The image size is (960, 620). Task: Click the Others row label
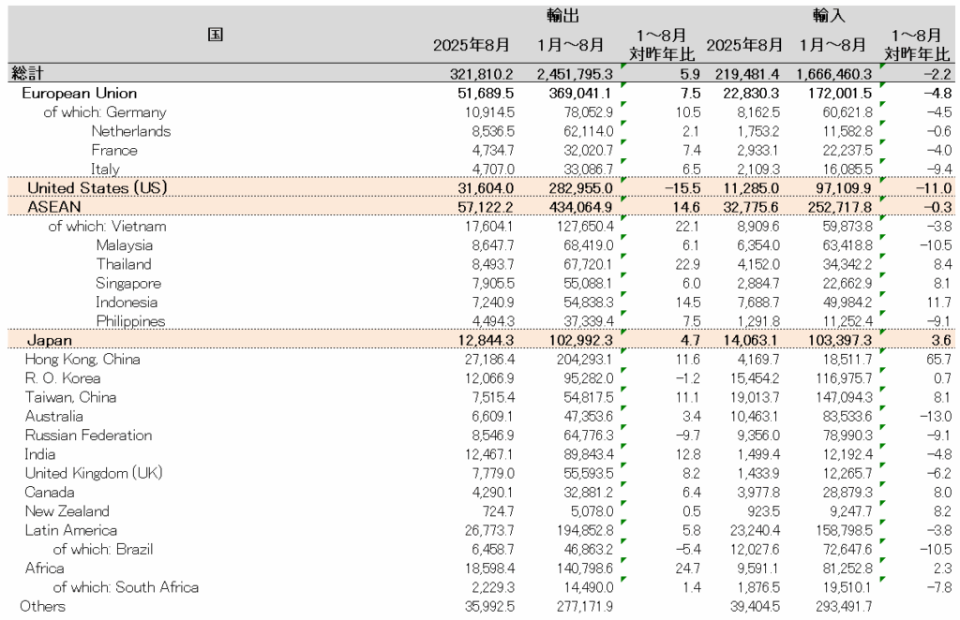point(43,606)
